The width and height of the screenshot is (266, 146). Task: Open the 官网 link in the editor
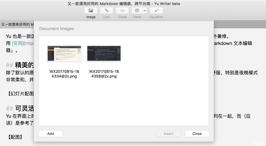18,43
